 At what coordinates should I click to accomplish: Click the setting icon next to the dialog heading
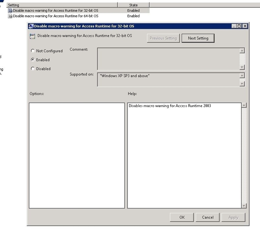(33, 36)
